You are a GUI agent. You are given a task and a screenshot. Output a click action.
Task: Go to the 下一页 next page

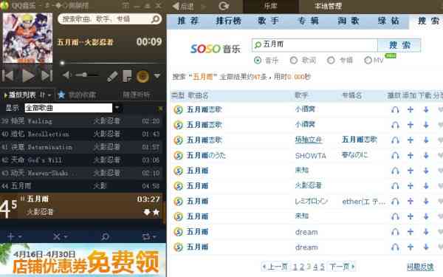click(x=342, y=267)
